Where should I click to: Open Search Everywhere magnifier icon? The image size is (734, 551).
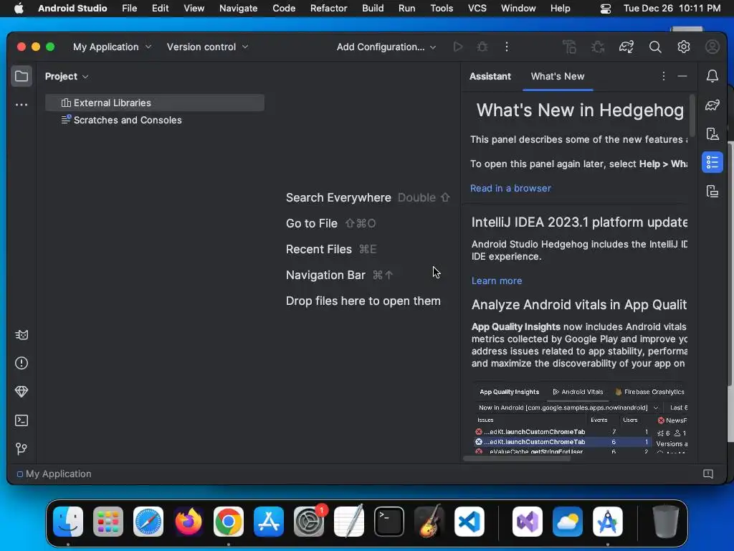pyautogui.click(x=655, y=47)
